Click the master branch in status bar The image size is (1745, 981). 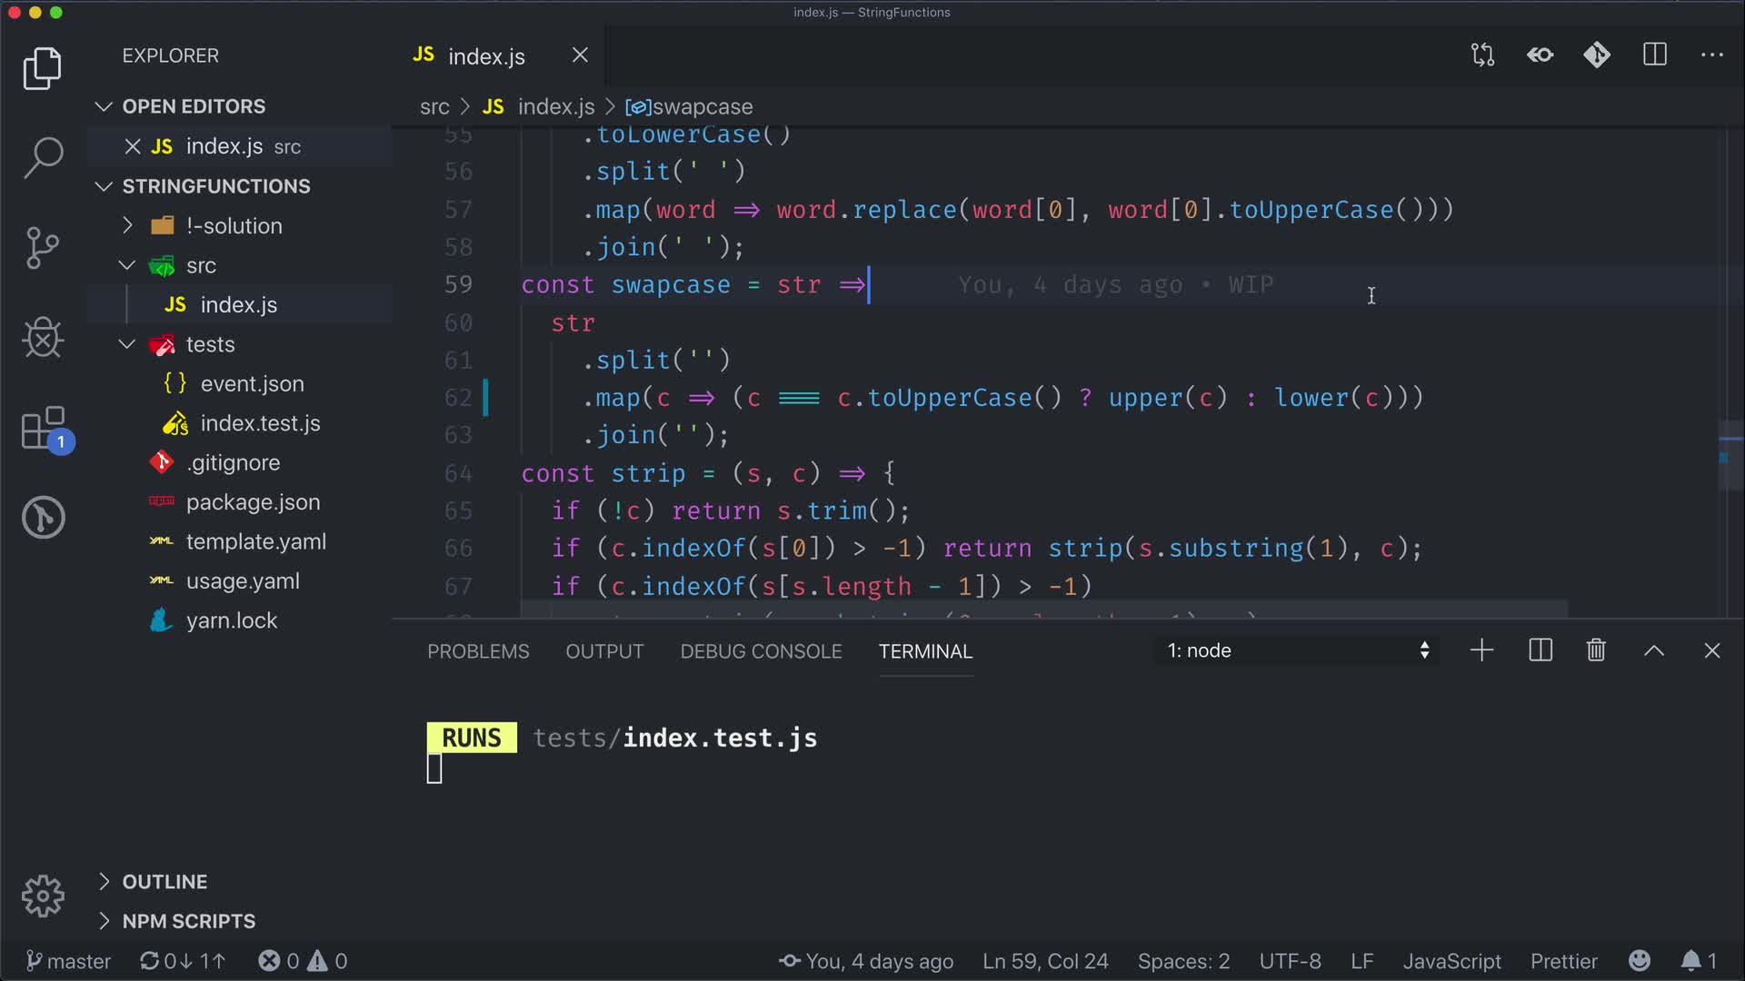[69, 960]
